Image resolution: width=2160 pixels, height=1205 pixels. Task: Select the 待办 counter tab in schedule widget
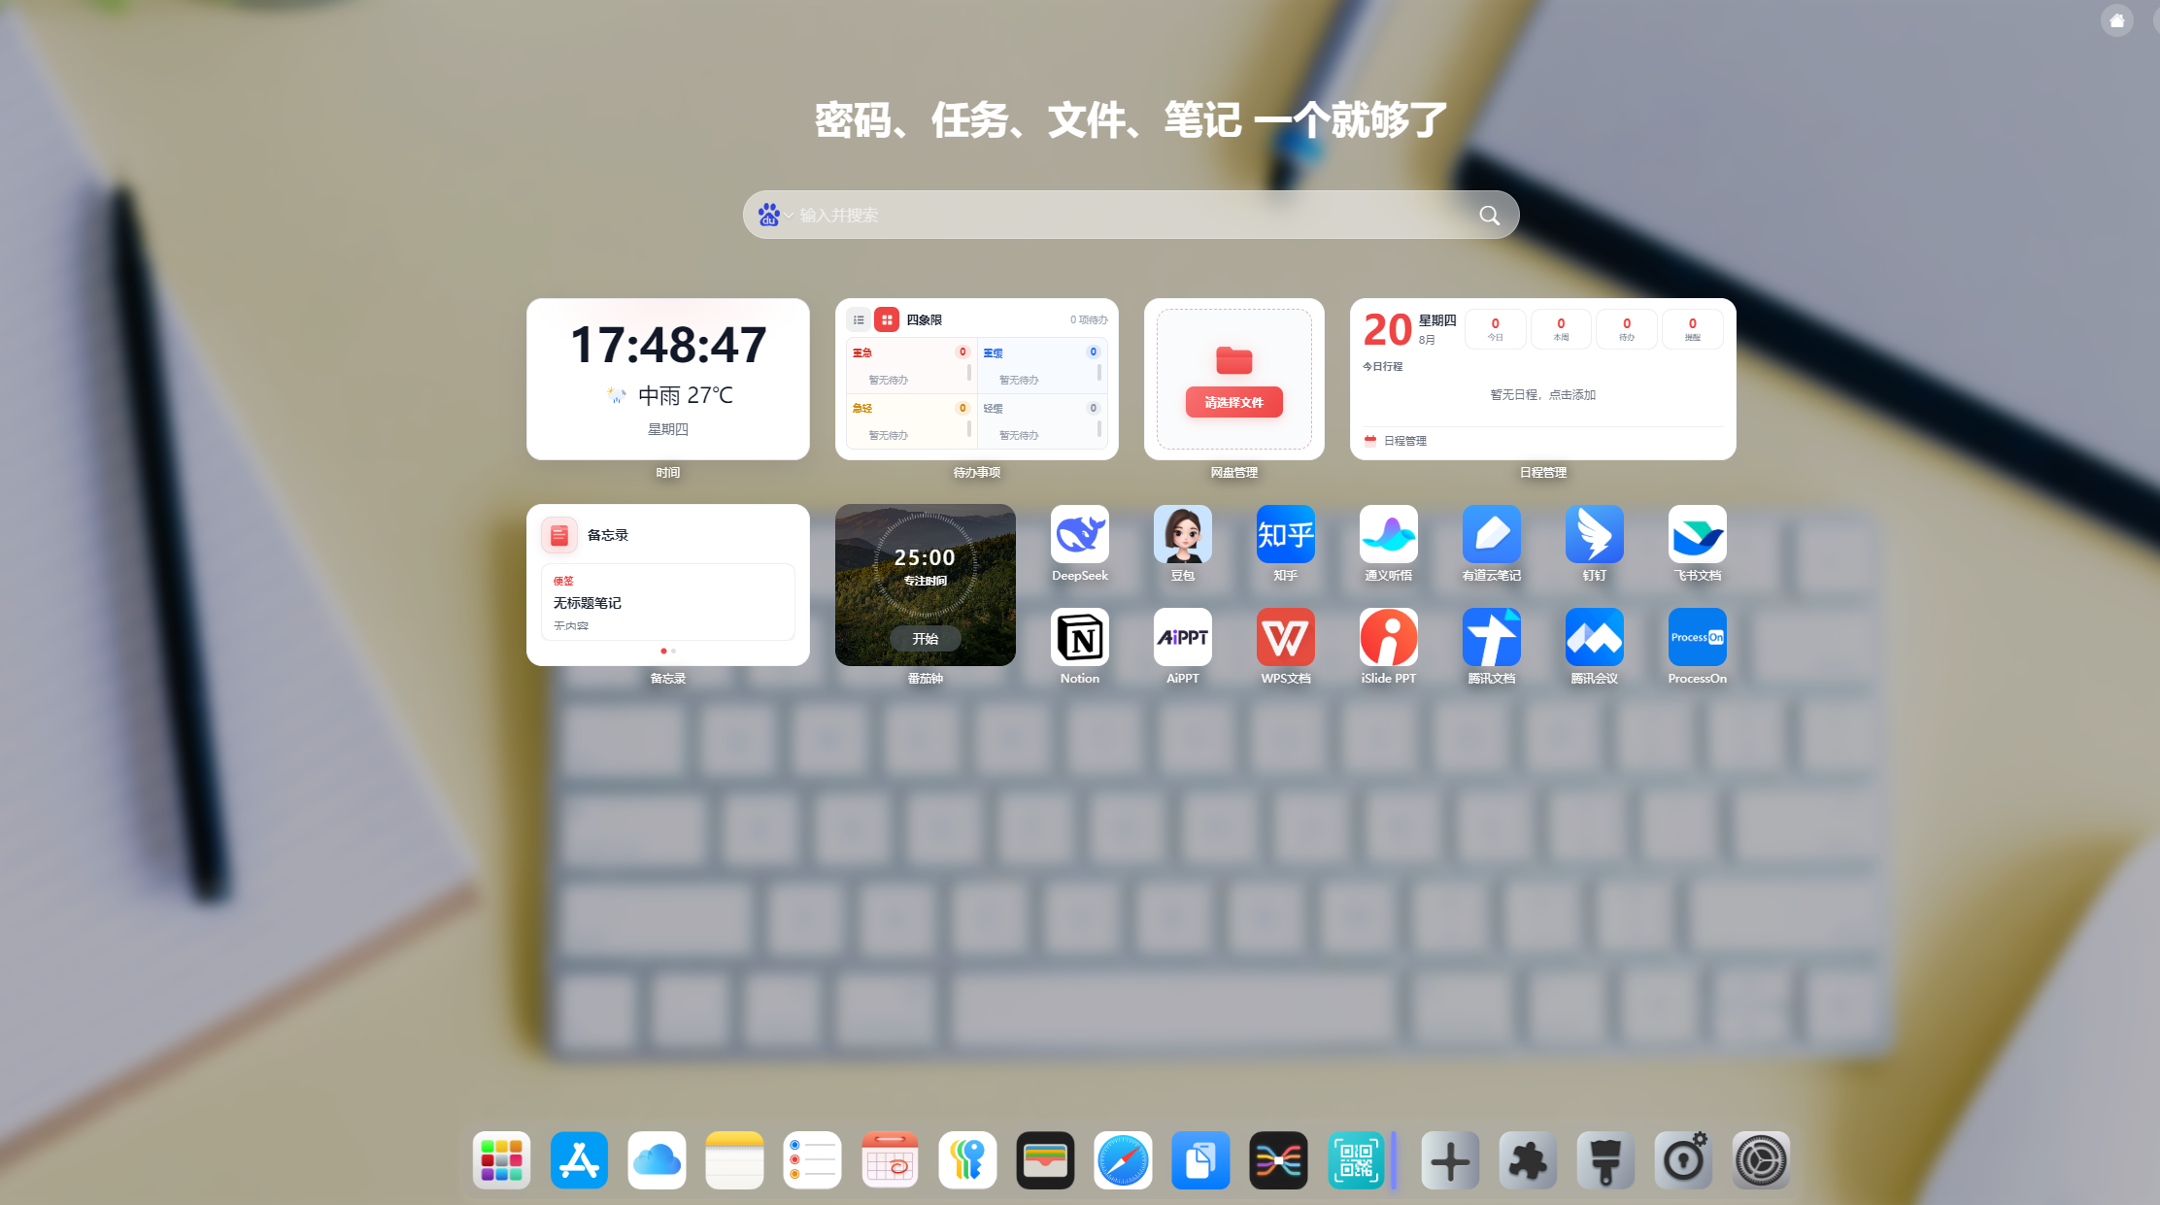[x=1627, y=329]
